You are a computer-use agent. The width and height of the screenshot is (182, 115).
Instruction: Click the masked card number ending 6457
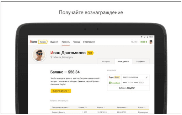(x=133, y=83)
